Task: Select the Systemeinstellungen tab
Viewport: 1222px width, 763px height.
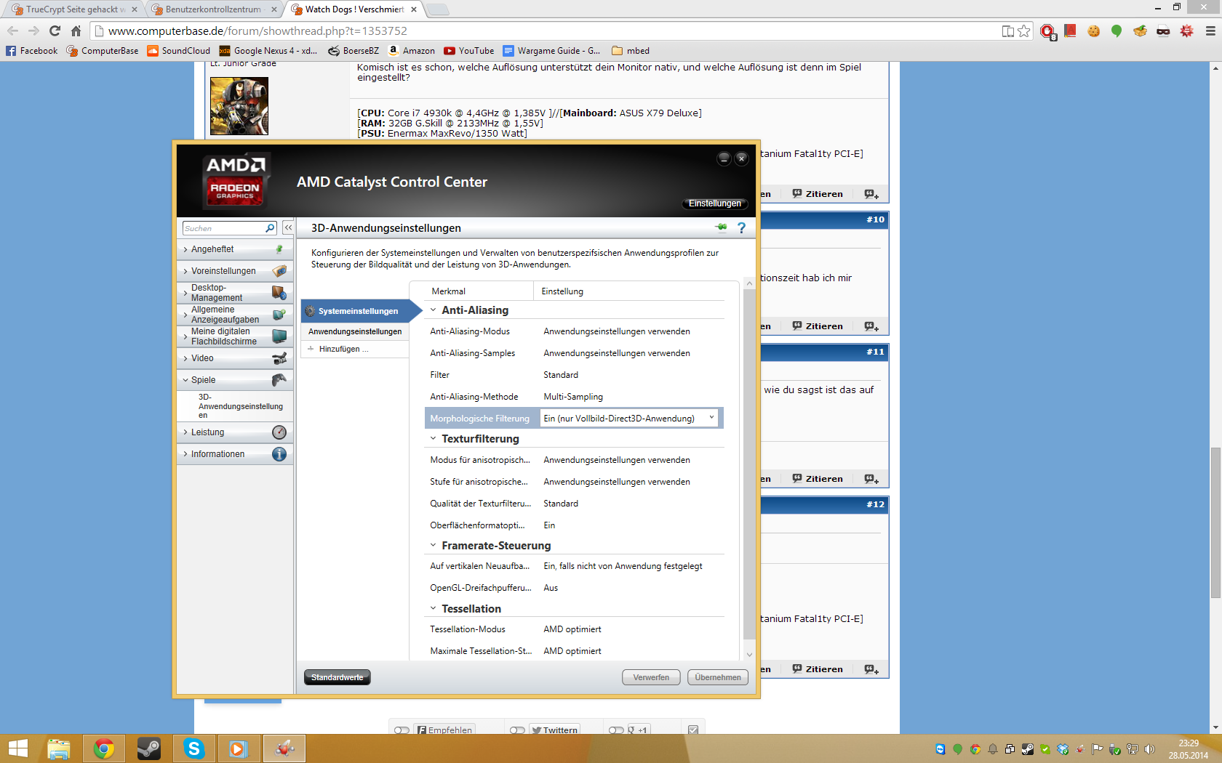Action: pos(358,311)
